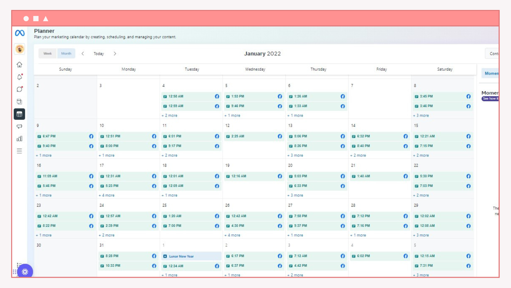This screenshot has height=288, width=511.
Task: Open the 2:39 PM post on January 24
Action: click(128, 226)
